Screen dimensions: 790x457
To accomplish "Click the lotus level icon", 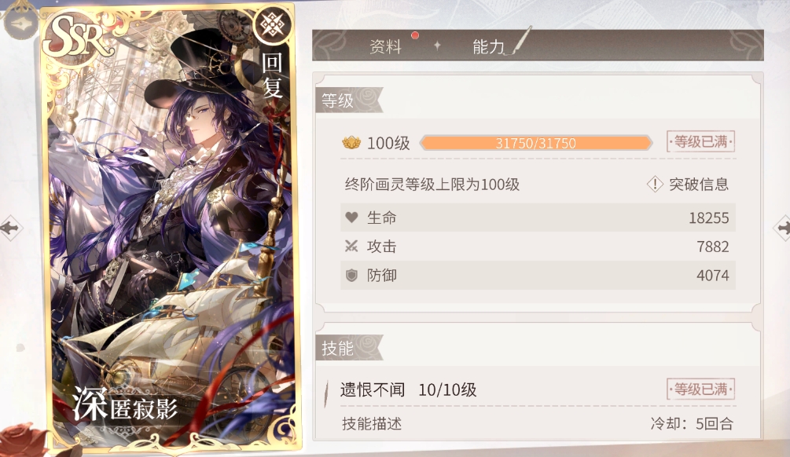I will point(351,143).
